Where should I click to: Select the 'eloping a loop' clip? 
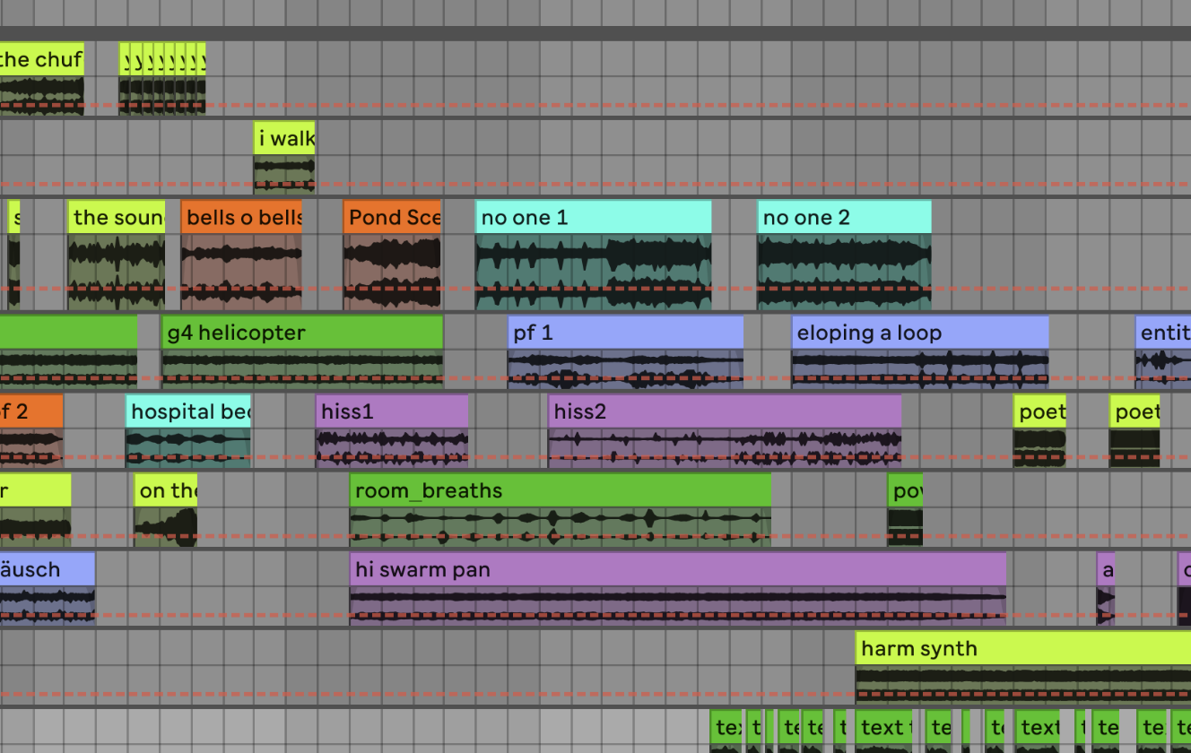[x=920, y=333]
